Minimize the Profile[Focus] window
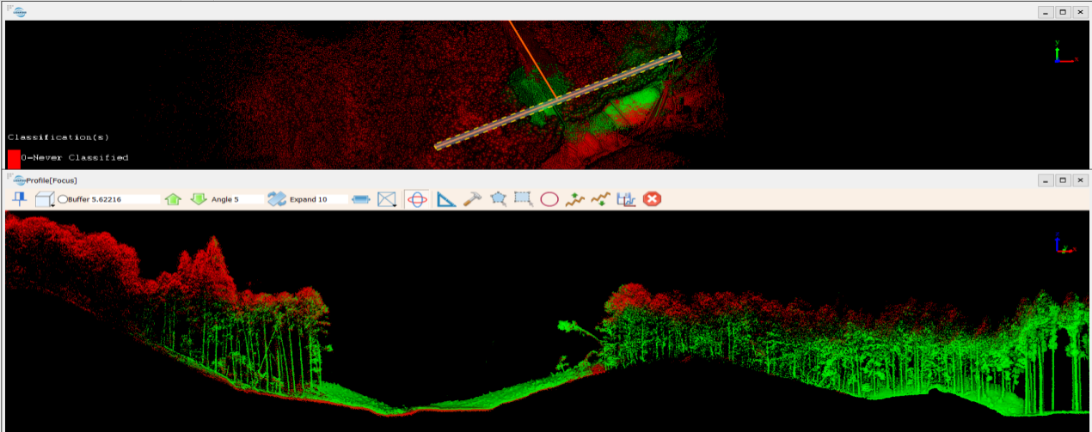1092x432 pixels. tap(1045, 180)
